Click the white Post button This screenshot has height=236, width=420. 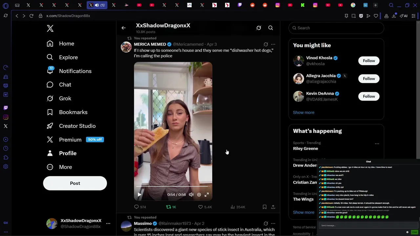pyautogui.click(x=75, y=183)
